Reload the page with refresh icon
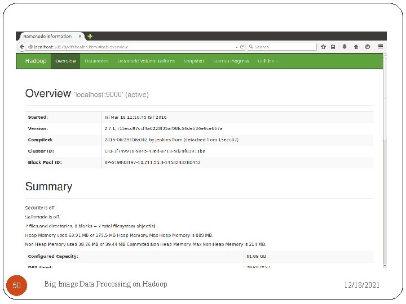This screenshot has height=304, width=406. click(x=242, y=47)
